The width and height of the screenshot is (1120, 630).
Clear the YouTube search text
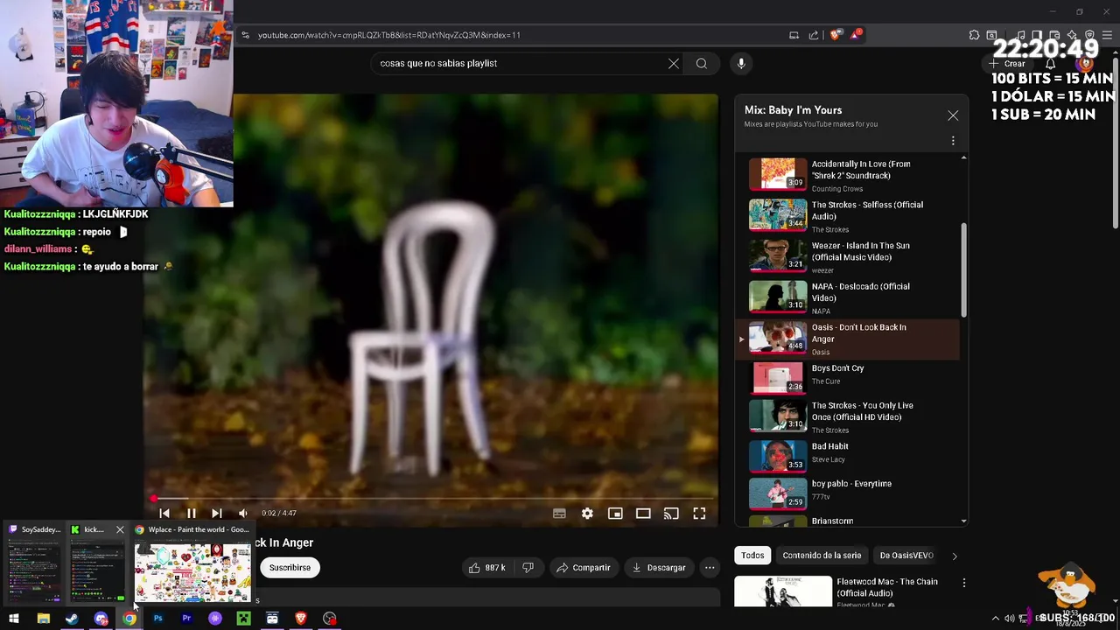tap(674, 63)
